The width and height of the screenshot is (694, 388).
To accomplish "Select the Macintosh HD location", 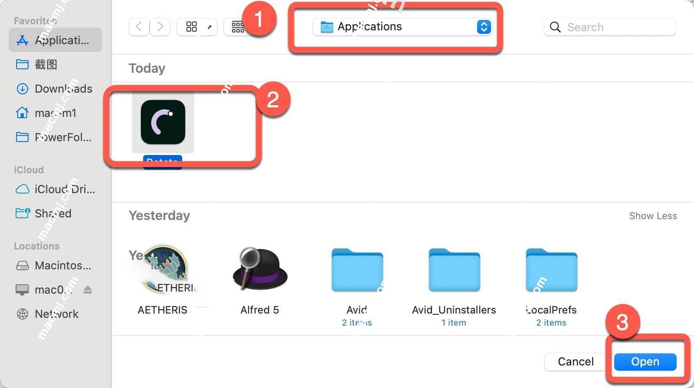I will (56, 265).
